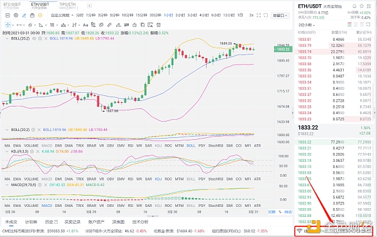377x237 pixels.
Task: Click the sell order price 1833.81
Action: tap(304, 39)
